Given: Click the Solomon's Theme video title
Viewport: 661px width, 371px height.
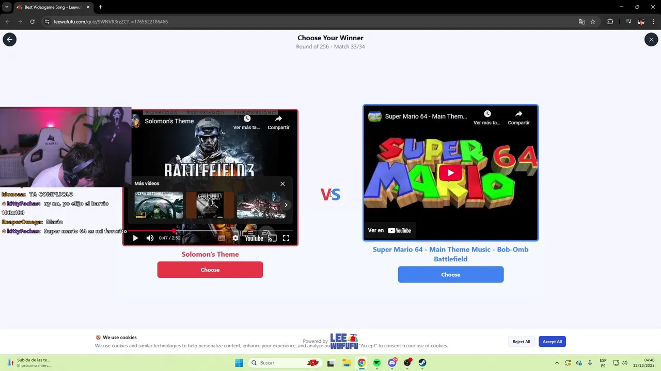Looking at the screenshot, I should pos(169,121).
